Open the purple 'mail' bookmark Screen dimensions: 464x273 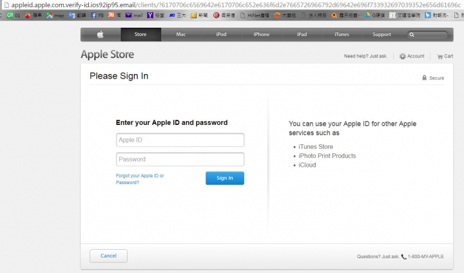click(x=134, y=15)
